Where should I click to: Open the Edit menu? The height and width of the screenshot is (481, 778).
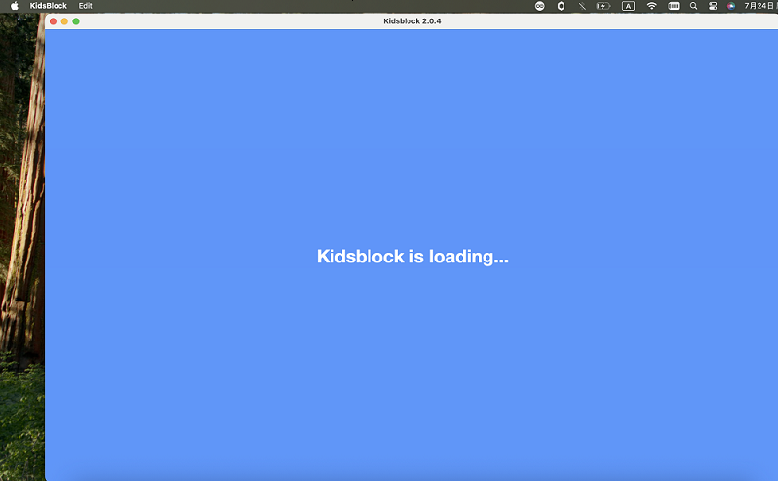[x=86, y=6]
